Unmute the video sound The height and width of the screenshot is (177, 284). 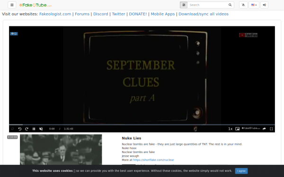point(41,129)
